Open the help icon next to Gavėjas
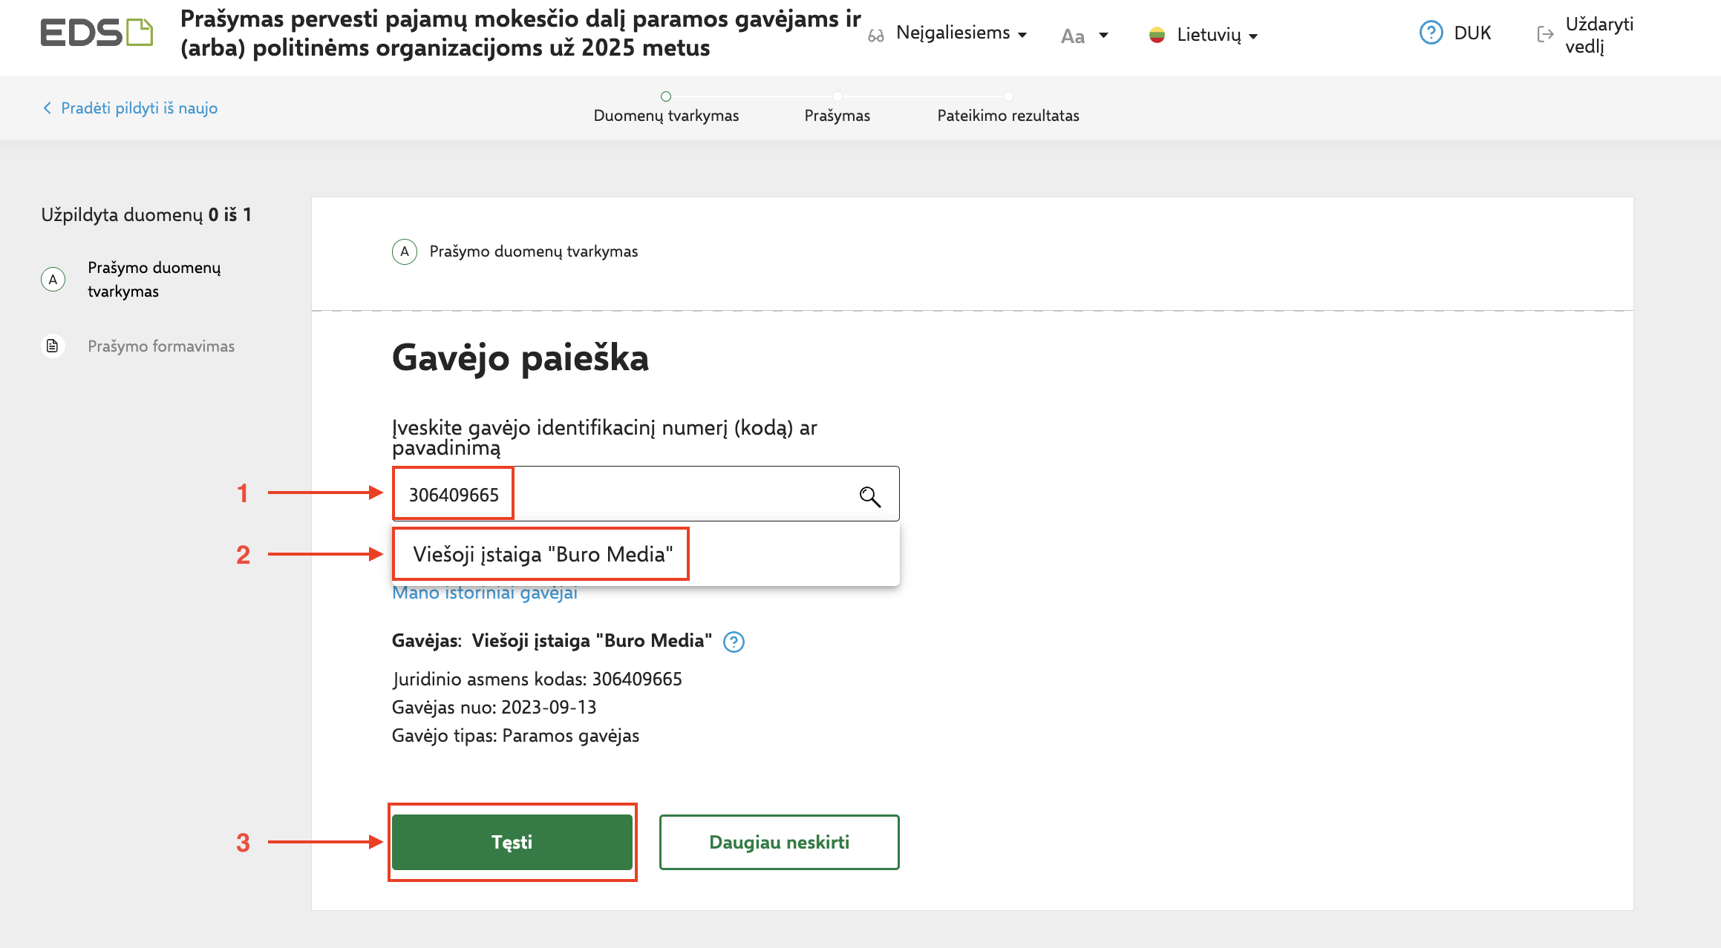Screen dimensions: 1721x948 [x=734, y=642]
